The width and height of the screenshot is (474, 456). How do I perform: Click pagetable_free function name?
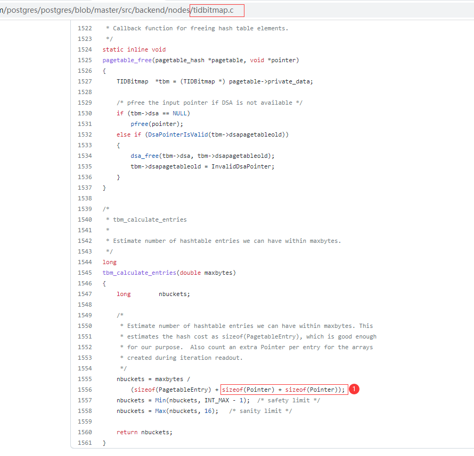(127, 60)
